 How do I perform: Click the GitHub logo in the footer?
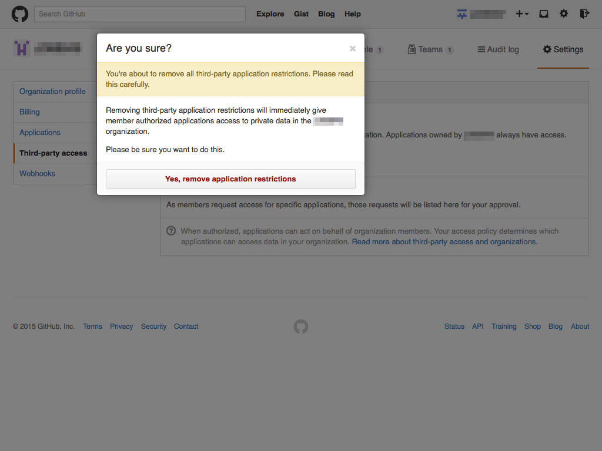point(300,326)
